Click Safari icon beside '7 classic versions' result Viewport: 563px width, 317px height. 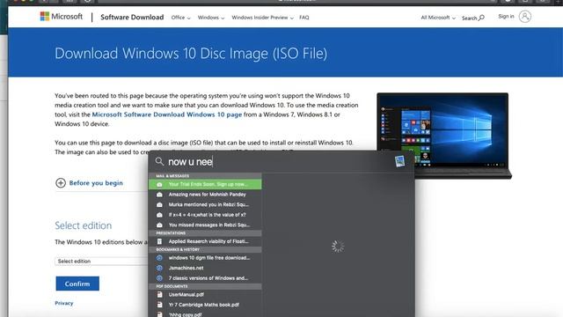click(x=159, y=278)
